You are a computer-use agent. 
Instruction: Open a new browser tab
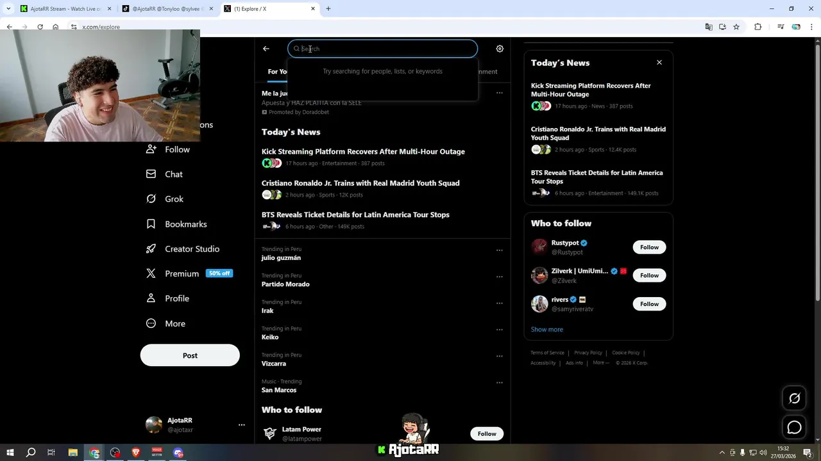328,9
